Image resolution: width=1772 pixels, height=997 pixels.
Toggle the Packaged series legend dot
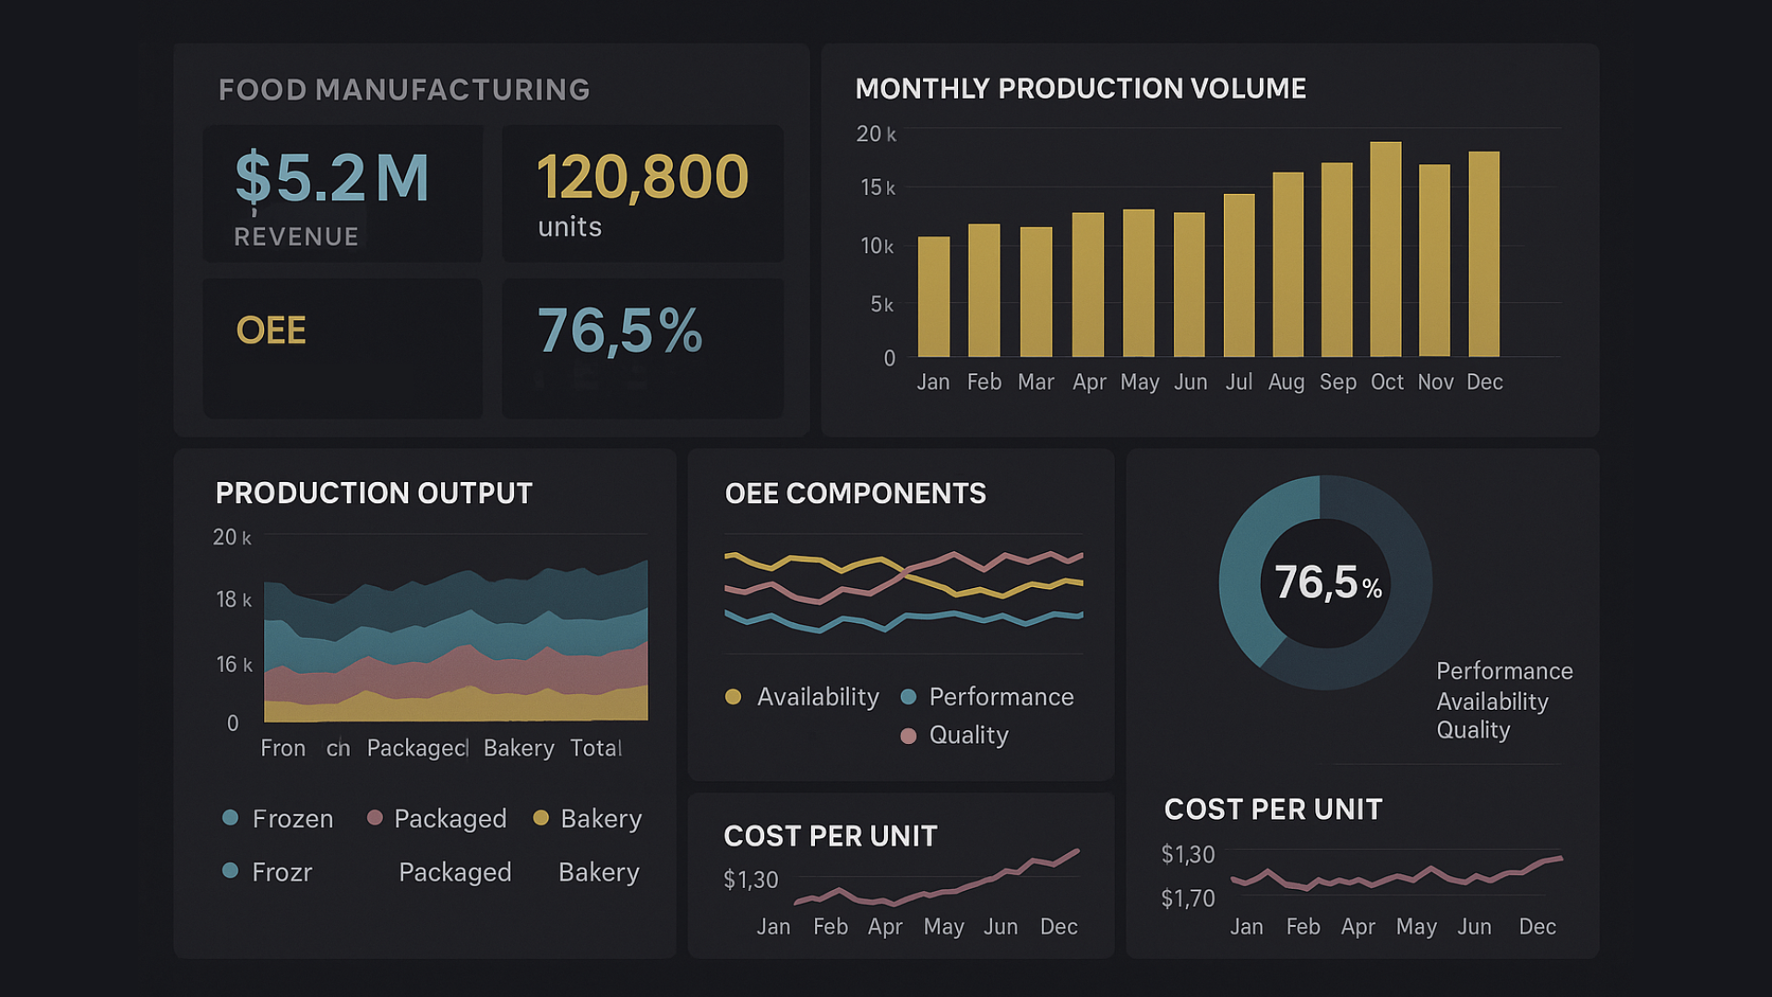(x=375, y=818)
